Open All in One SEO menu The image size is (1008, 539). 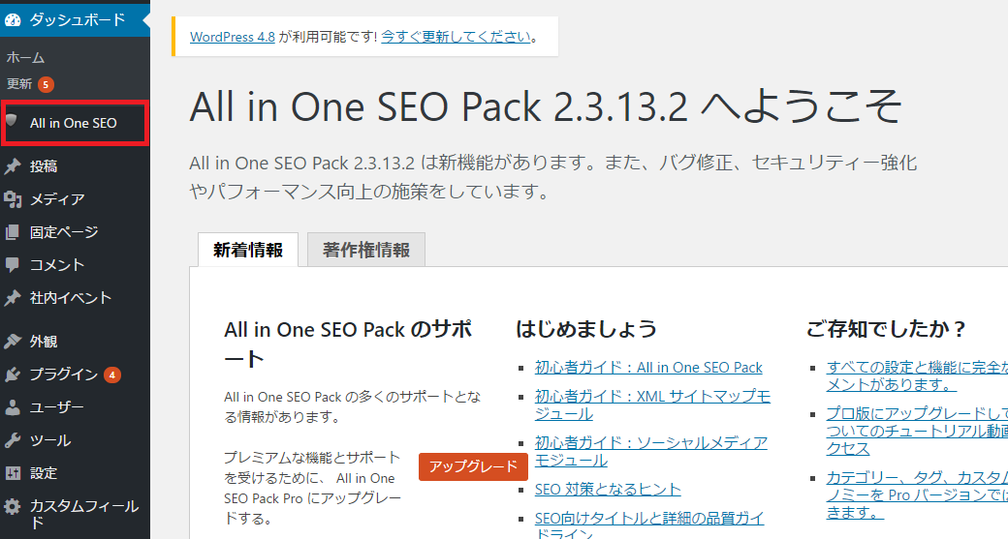point(76,123)
